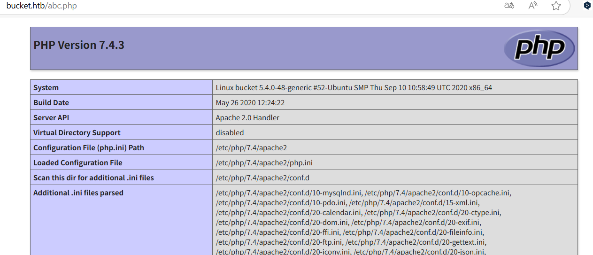Select the 'PHP Version 7.4.3' heading
Image resolution: width=593 pixels, height=255 pixels.
(x=79, y=45)
